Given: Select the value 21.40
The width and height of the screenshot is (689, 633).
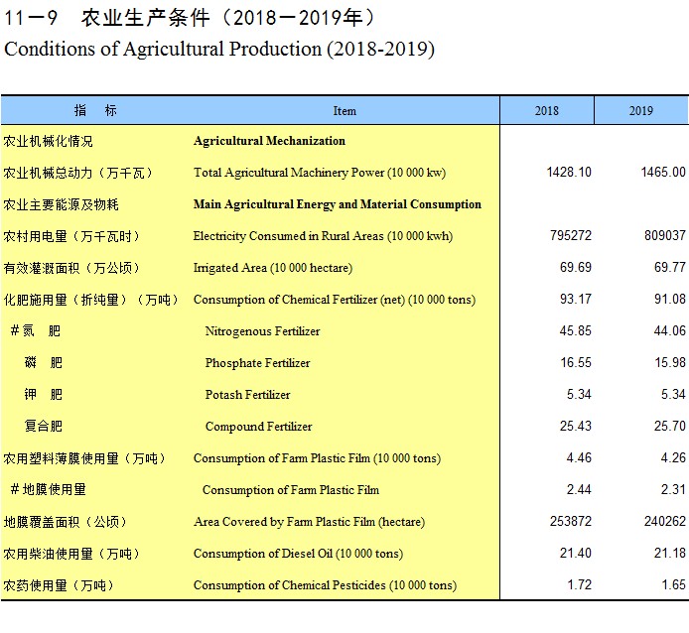Looking at the screenshot, I should (576, 553).
